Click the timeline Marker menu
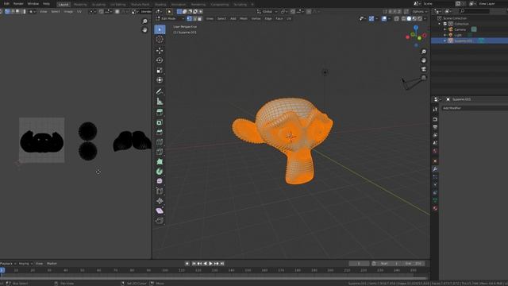This screenshot has width=508, height=286. click(52, 264)
